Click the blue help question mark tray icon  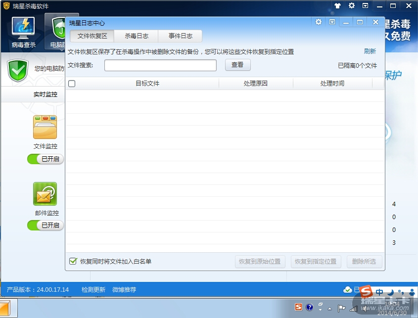tap(309, 307)
